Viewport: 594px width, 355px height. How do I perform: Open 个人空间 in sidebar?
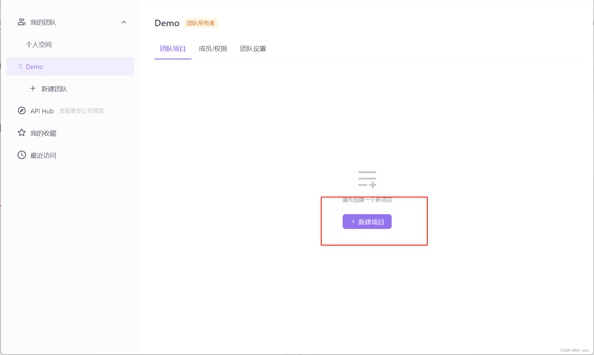(39, 44)
